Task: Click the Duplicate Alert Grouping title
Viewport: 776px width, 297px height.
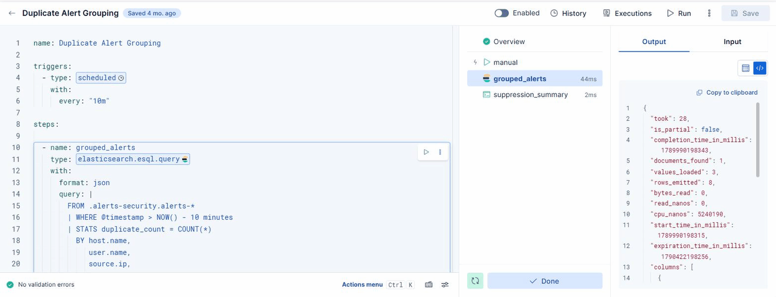Action: coord(70,13)
